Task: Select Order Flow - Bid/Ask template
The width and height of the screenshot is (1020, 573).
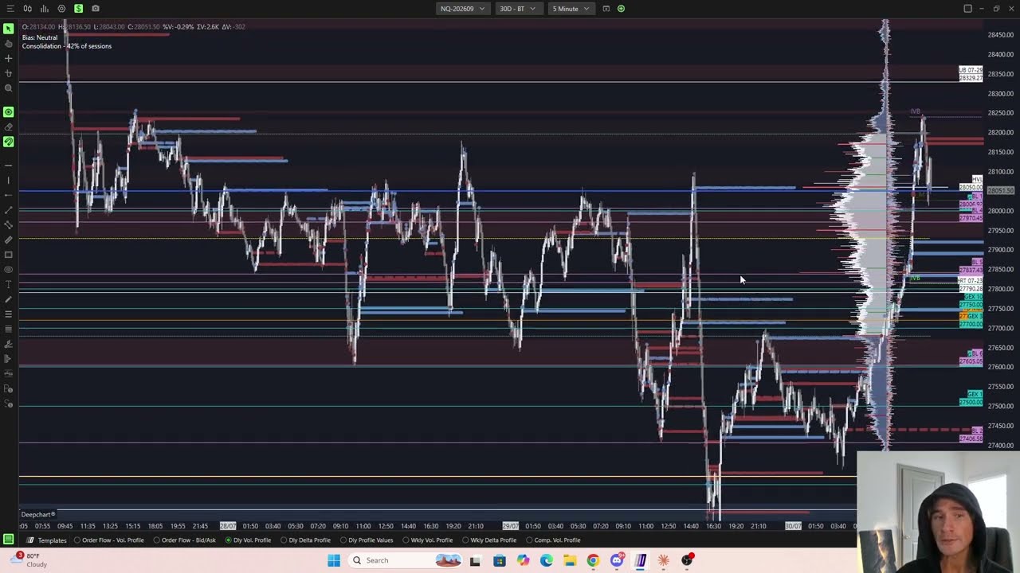Action: coord(184,540)
